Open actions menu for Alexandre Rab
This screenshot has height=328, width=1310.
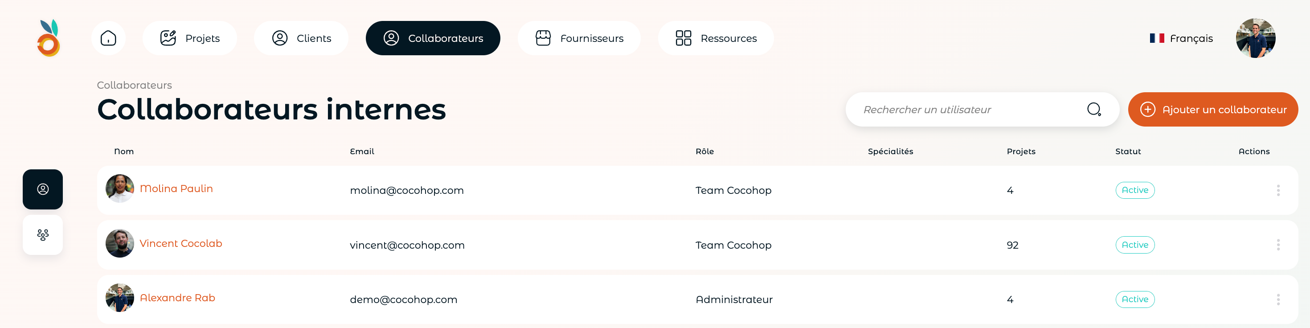tap(1278, 299)
